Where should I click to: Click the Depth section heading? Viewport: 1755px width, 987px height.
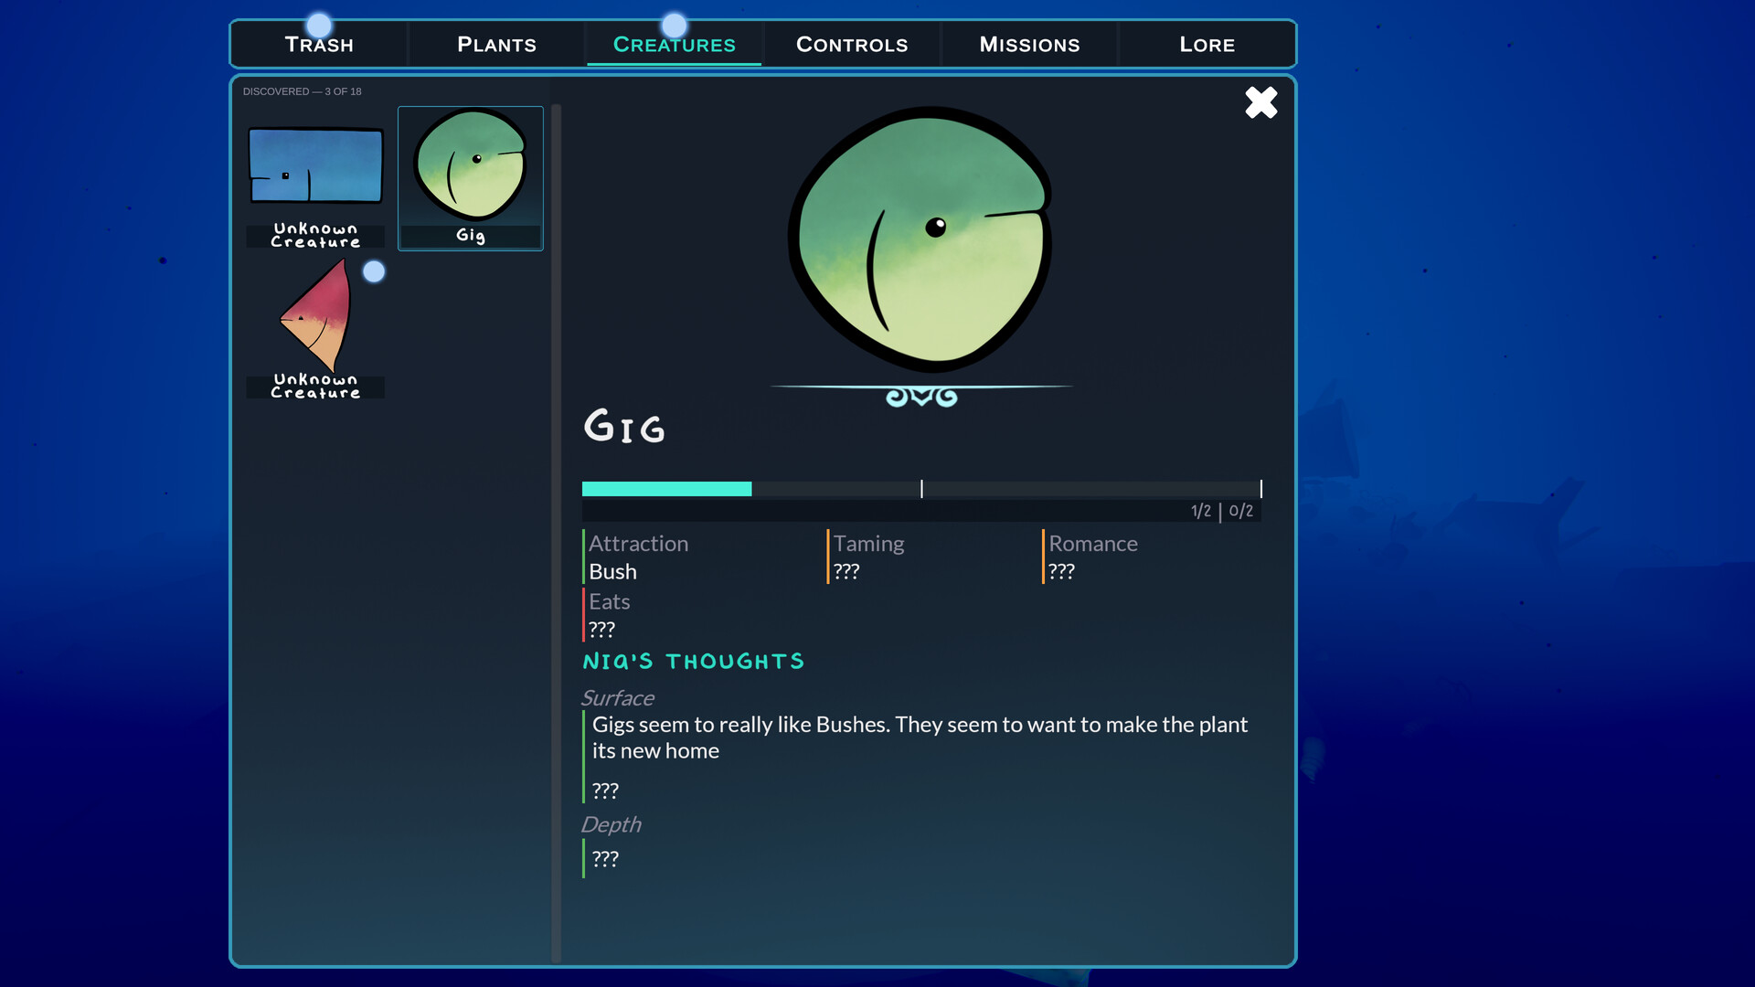tap(611, 824)
